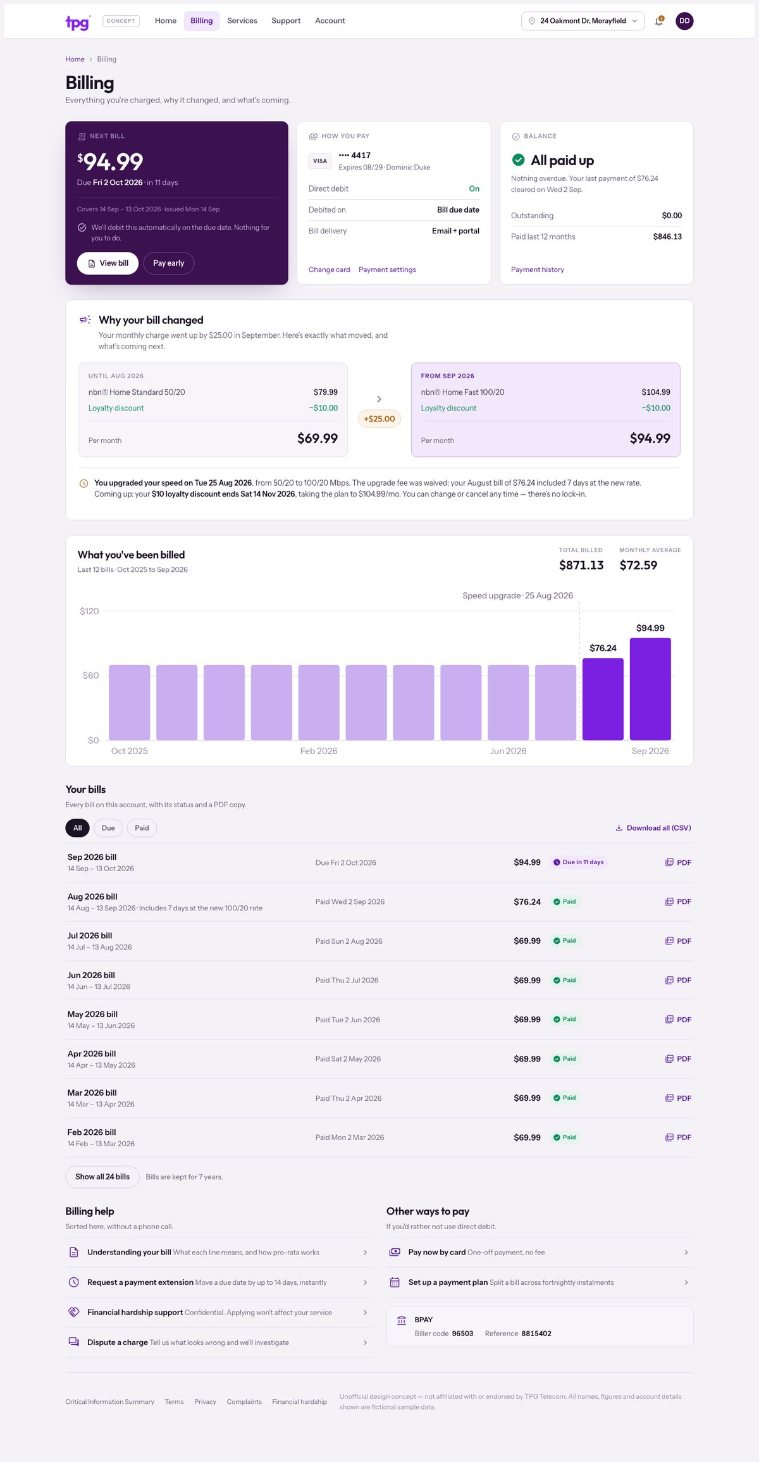The width and height of the screenshot is (759, 1462).
Task: Click the Due in 11 days status badge
Action: (x=579, y=862)
